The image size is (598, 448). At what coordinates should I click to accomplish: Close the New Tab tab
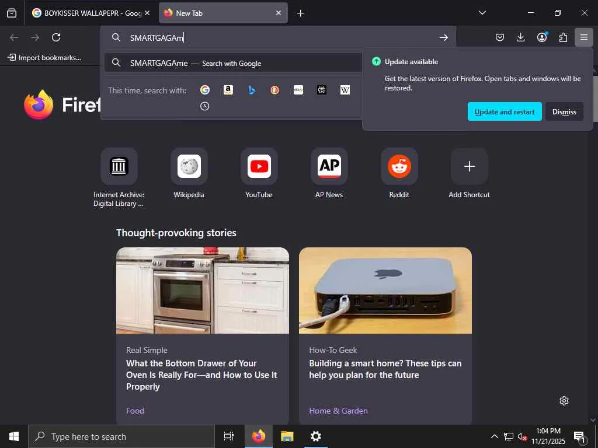pos(279,13)
